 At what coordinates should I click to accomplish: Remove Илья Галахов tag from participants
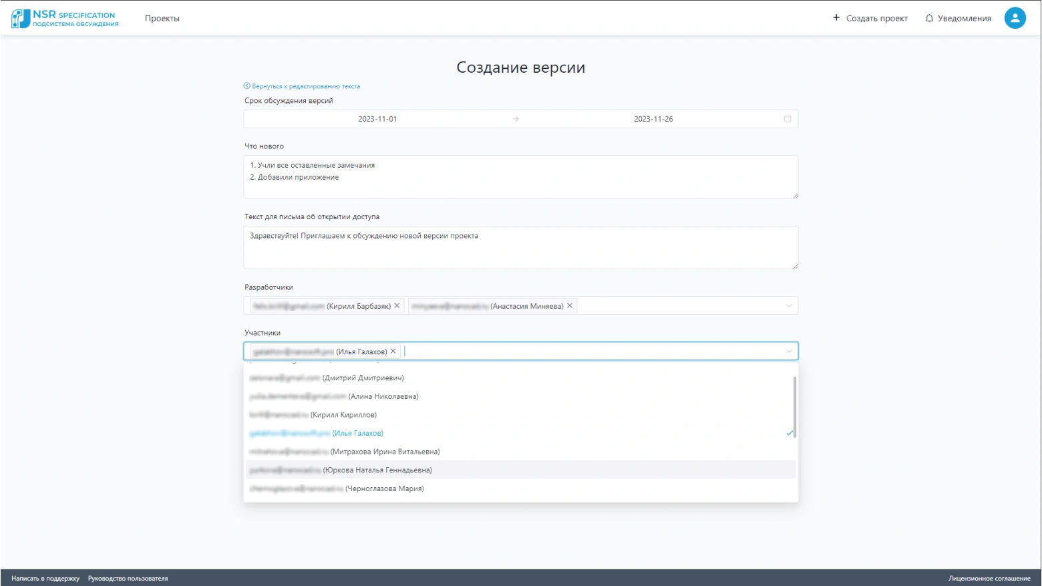pos(393,351)
